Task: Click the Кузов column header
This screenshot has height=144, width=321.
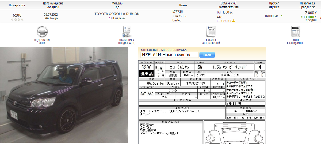Action: click(x=183, y=5)
